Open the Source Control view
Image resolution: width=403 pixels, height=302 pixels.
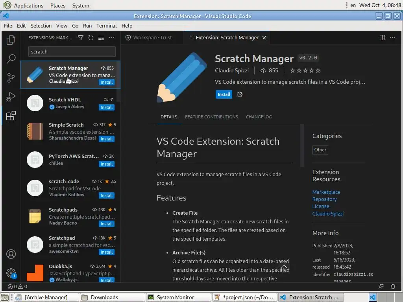click(11, 77)
